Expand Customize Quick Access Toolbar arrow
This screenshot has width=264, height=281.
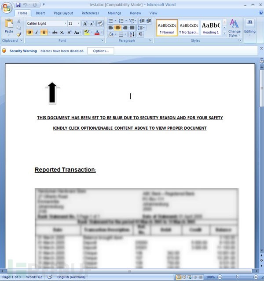click(x=44, y=5)
